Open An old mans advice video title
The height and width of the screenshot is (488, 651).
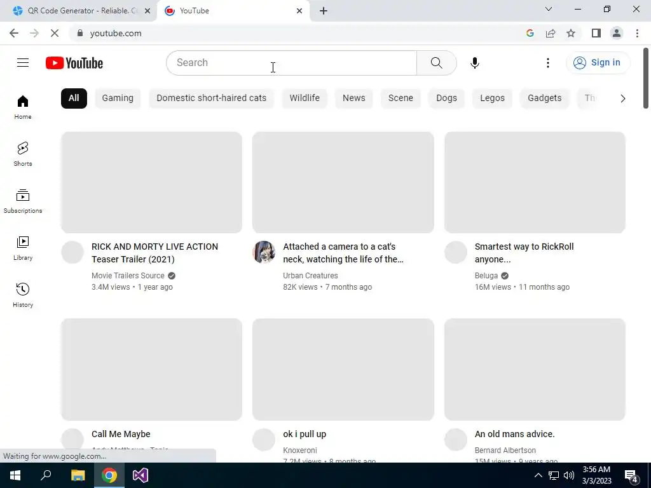[514, 434]
